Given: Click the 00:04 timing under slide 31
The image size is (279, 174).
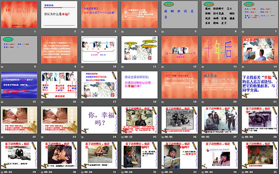Looking at the screenshot, I should (88, 172).
